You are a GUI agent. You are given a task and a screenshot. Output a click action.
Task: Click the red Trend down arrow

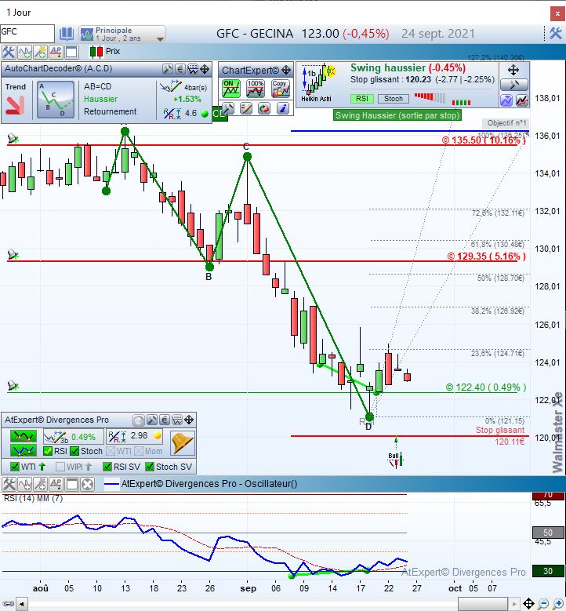[x=15, y=105]
